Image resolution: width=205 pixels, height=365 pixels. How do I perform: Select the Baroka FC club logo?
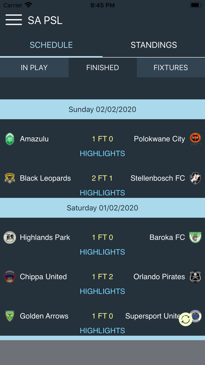tap(195, 237)
